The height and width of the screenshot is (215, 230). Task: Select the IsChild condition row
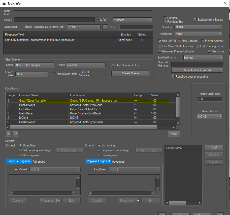[x=90, y=118]
